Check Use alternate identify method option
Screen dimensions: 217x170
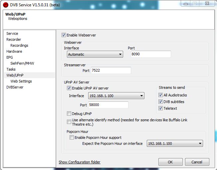[69, 122]
